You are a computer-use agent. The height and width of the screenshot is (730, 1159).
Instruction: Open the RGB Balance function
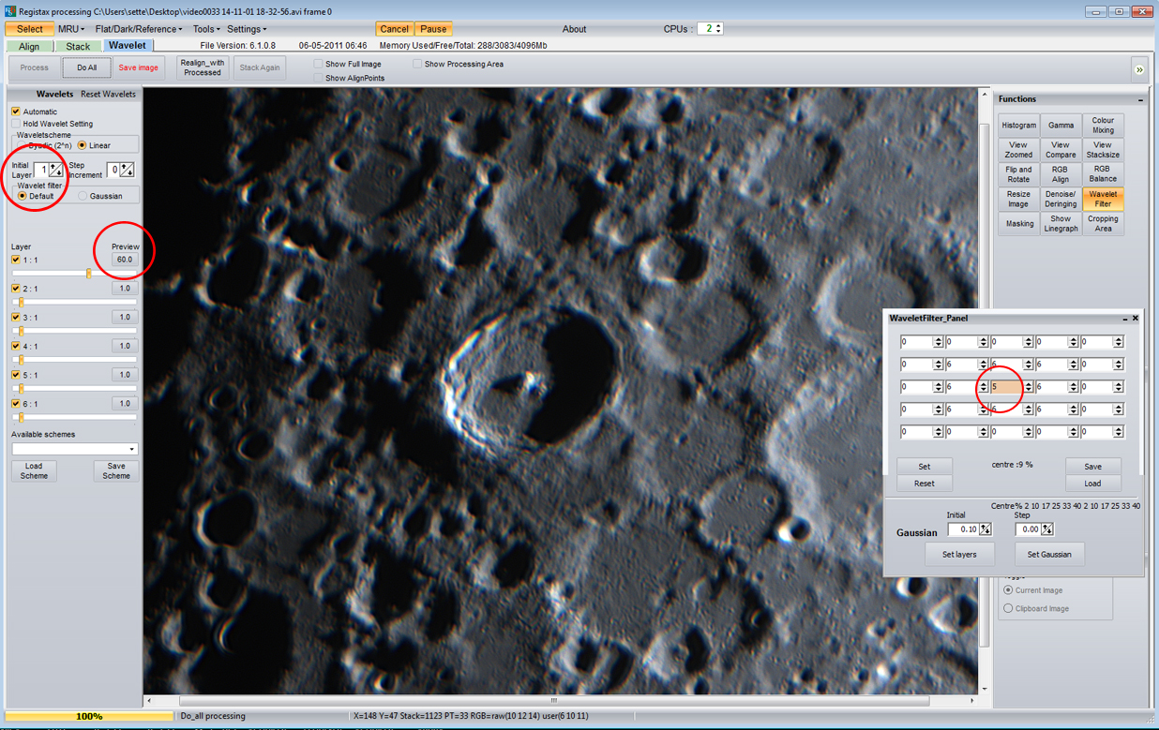1103,174
